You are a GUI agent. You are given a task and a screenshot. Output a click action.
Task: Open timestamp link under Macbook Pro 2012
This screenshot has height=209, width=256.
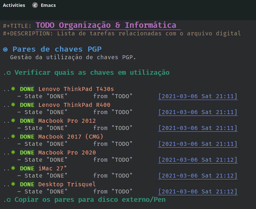[x=198, y=128]
